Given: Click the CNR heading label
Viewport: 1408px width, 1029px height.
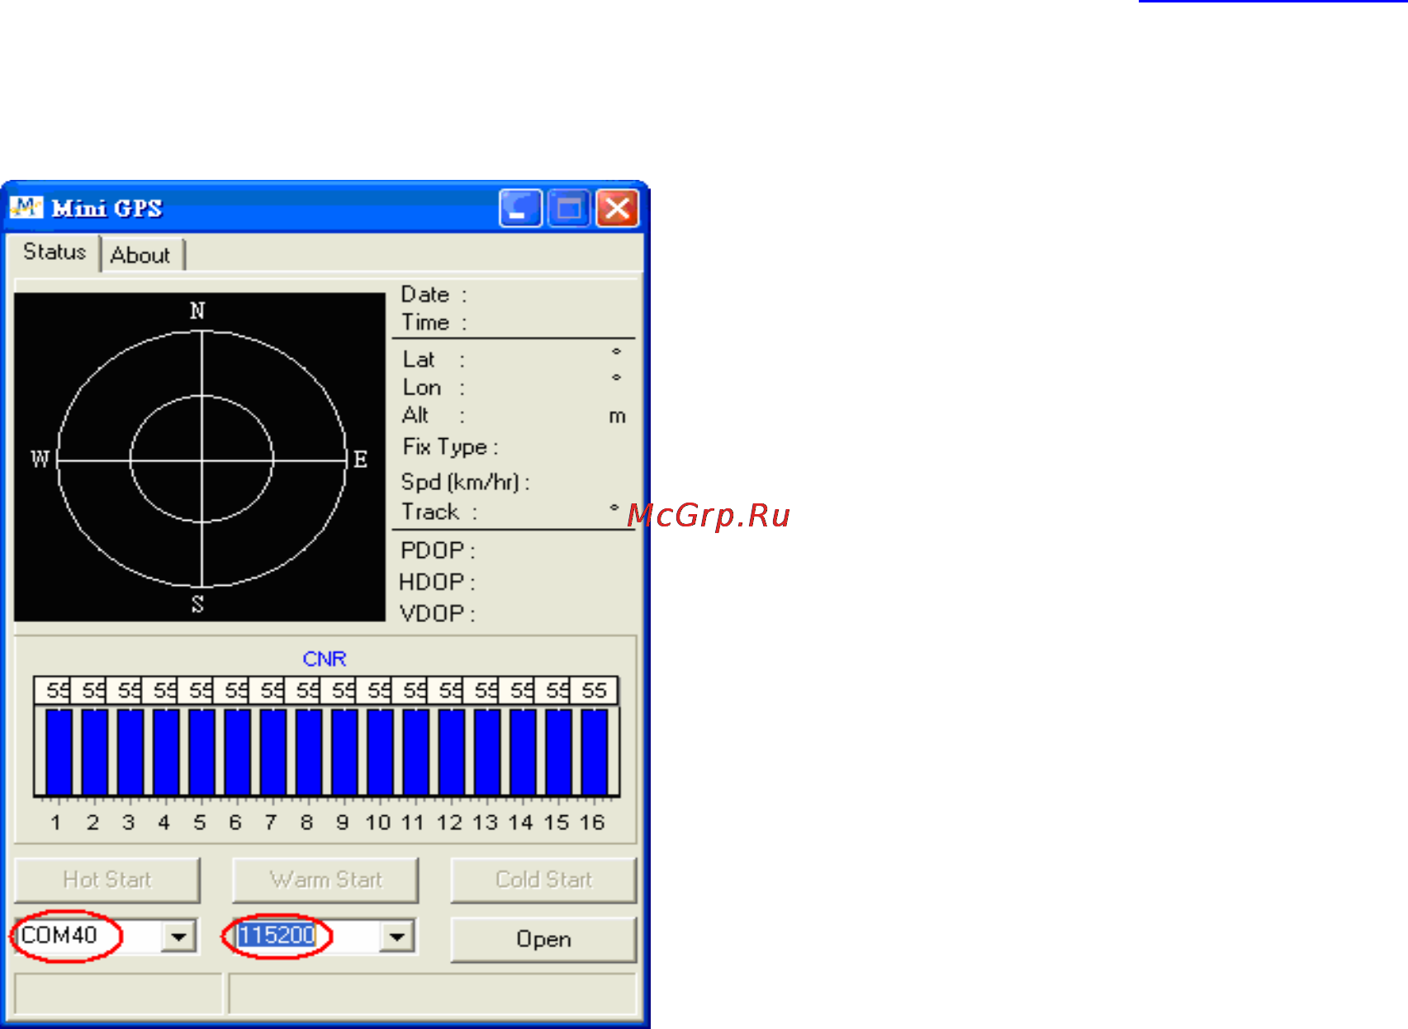Looking at the screenshot, I should click(325, 658).
